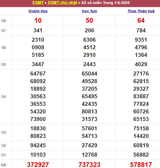Select G5 number 2443
This screenshot has width=160, height=168.
point(89,64)
